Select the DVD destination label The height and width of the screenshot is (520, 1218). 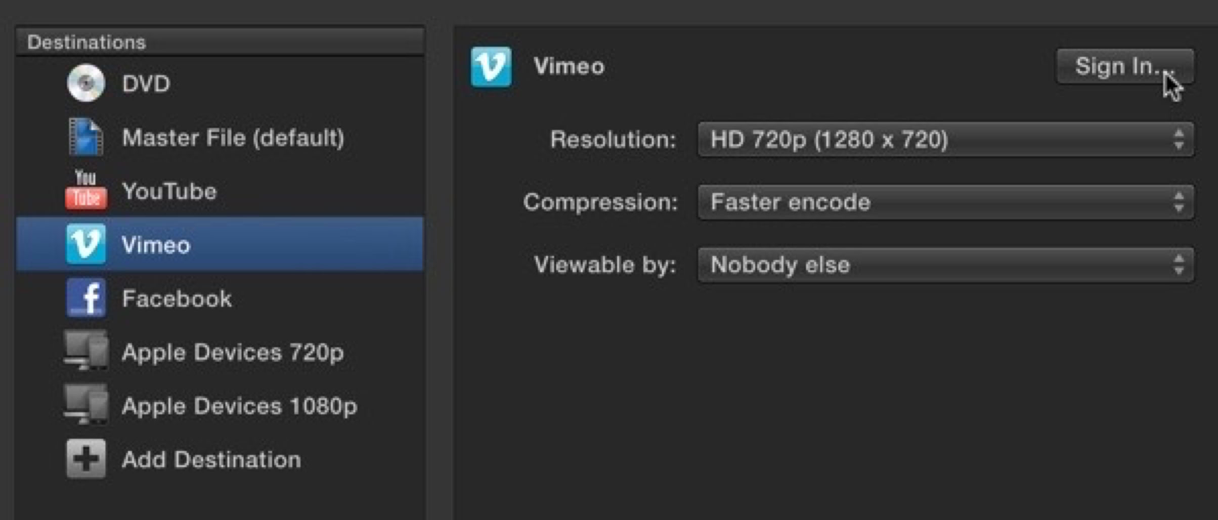[146, 84]
